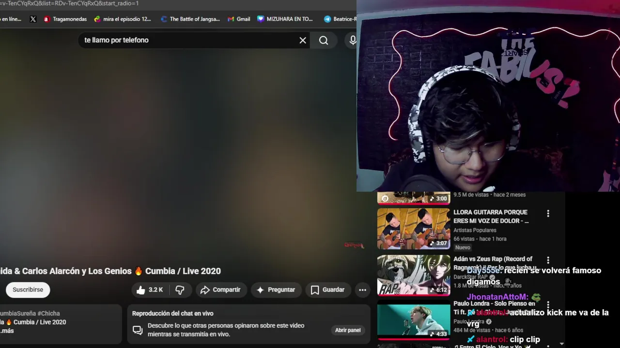Like the video with thumbs-up 3.2 K
Image resolution: width=620 pixels, height=348 pixels.
pos(150,290)
